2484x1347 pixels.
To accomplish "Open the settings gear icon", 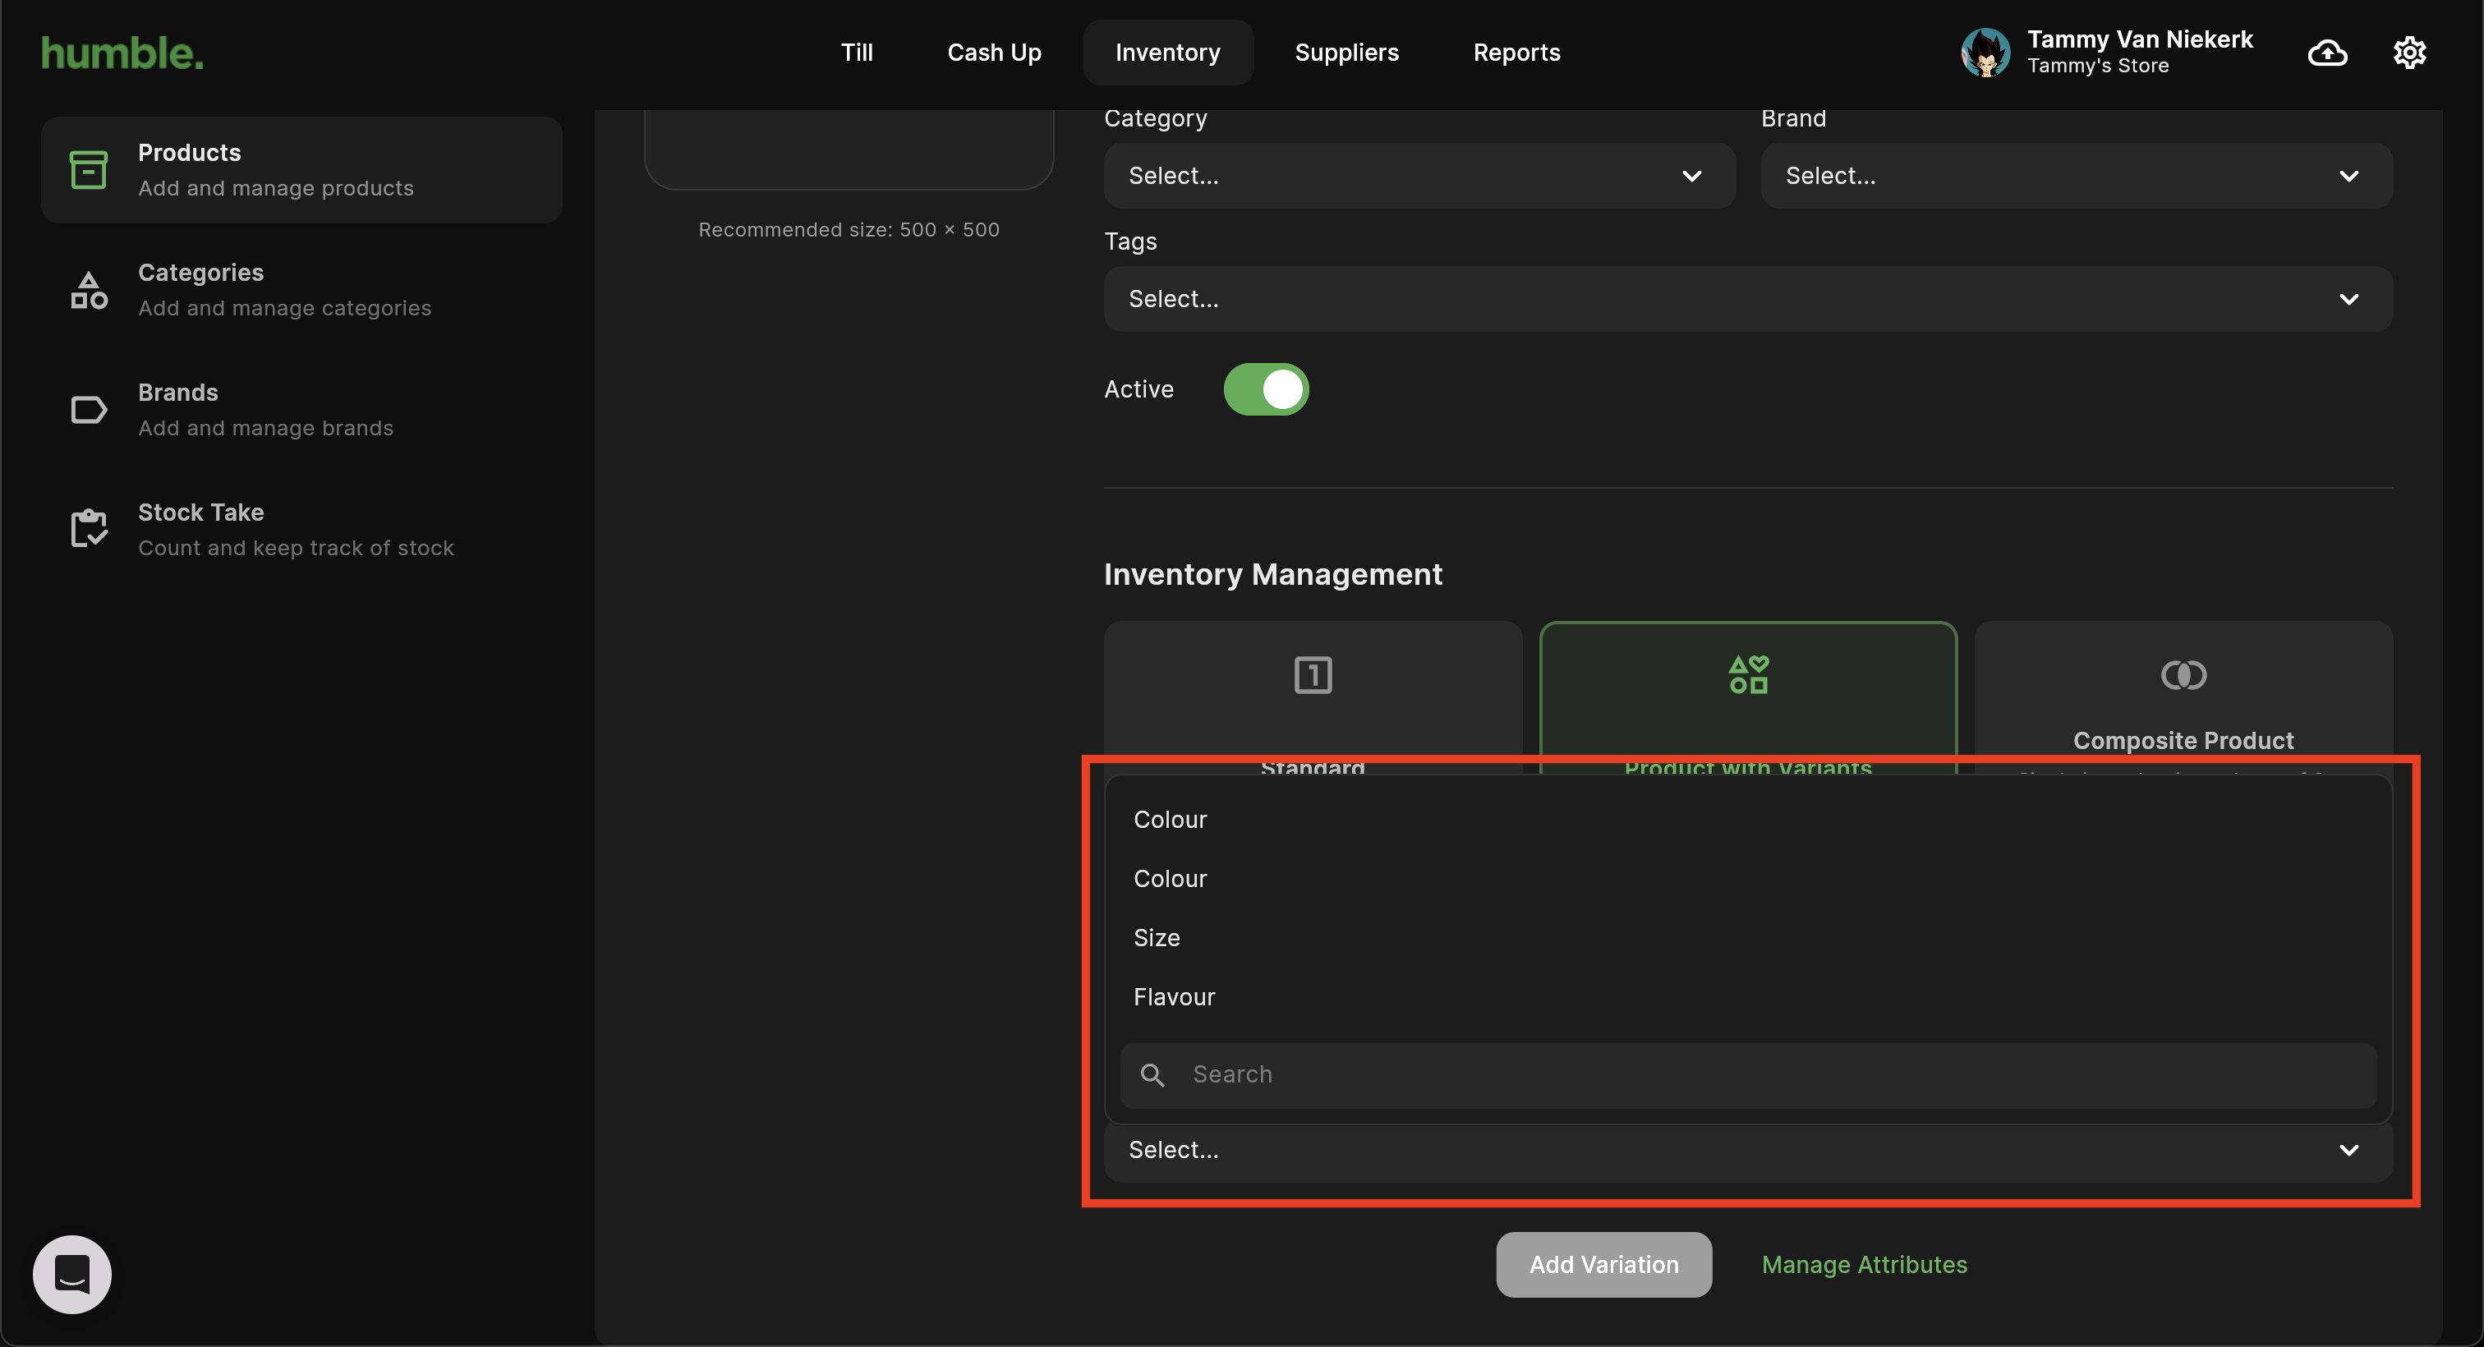I will point(2408,52).
